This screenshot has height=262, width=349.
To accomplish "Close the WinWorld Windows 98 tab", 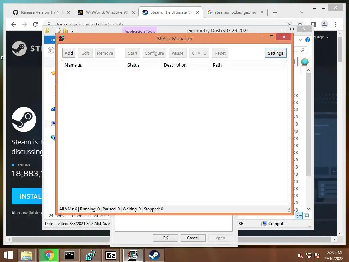I will click(133, 12).
